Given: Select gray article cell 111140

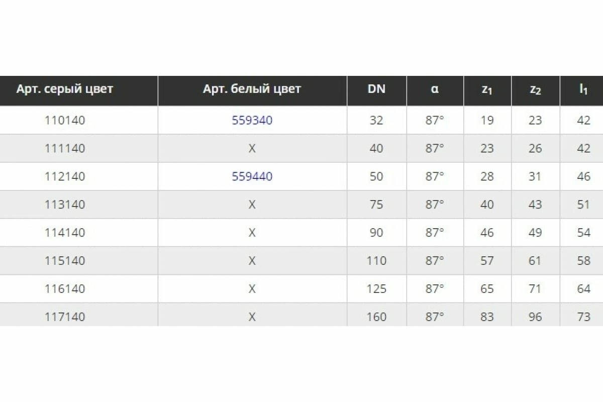Looking at the screenshot, I should [x=65, y=149].
